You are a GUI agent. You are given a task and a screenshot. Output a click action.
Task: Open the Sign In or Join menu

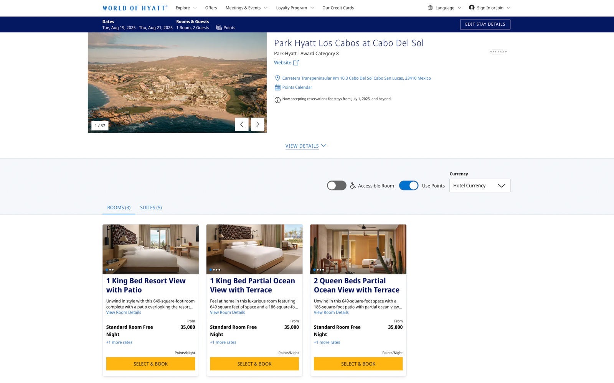point(490,8)
